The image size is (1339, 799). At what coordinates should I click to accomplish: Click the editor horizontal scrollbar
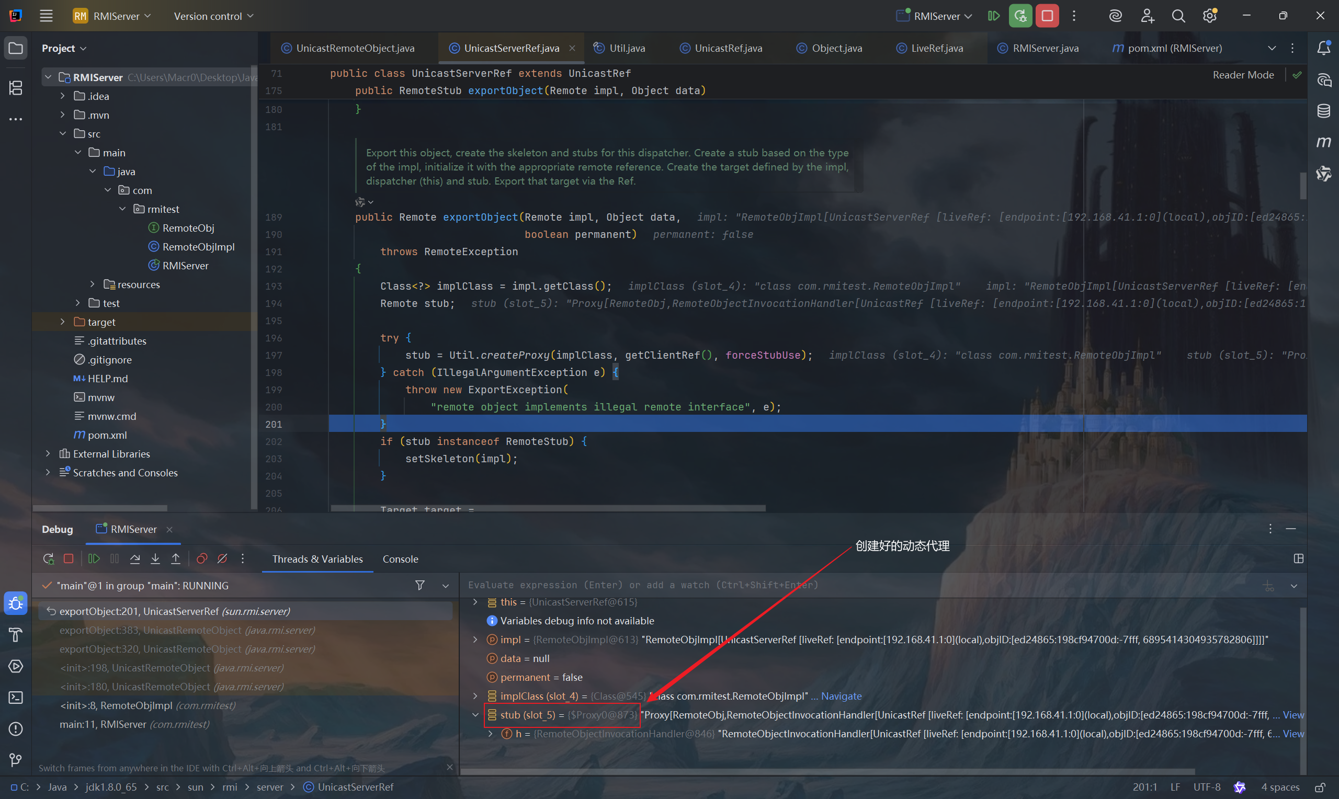click(548, 508)
